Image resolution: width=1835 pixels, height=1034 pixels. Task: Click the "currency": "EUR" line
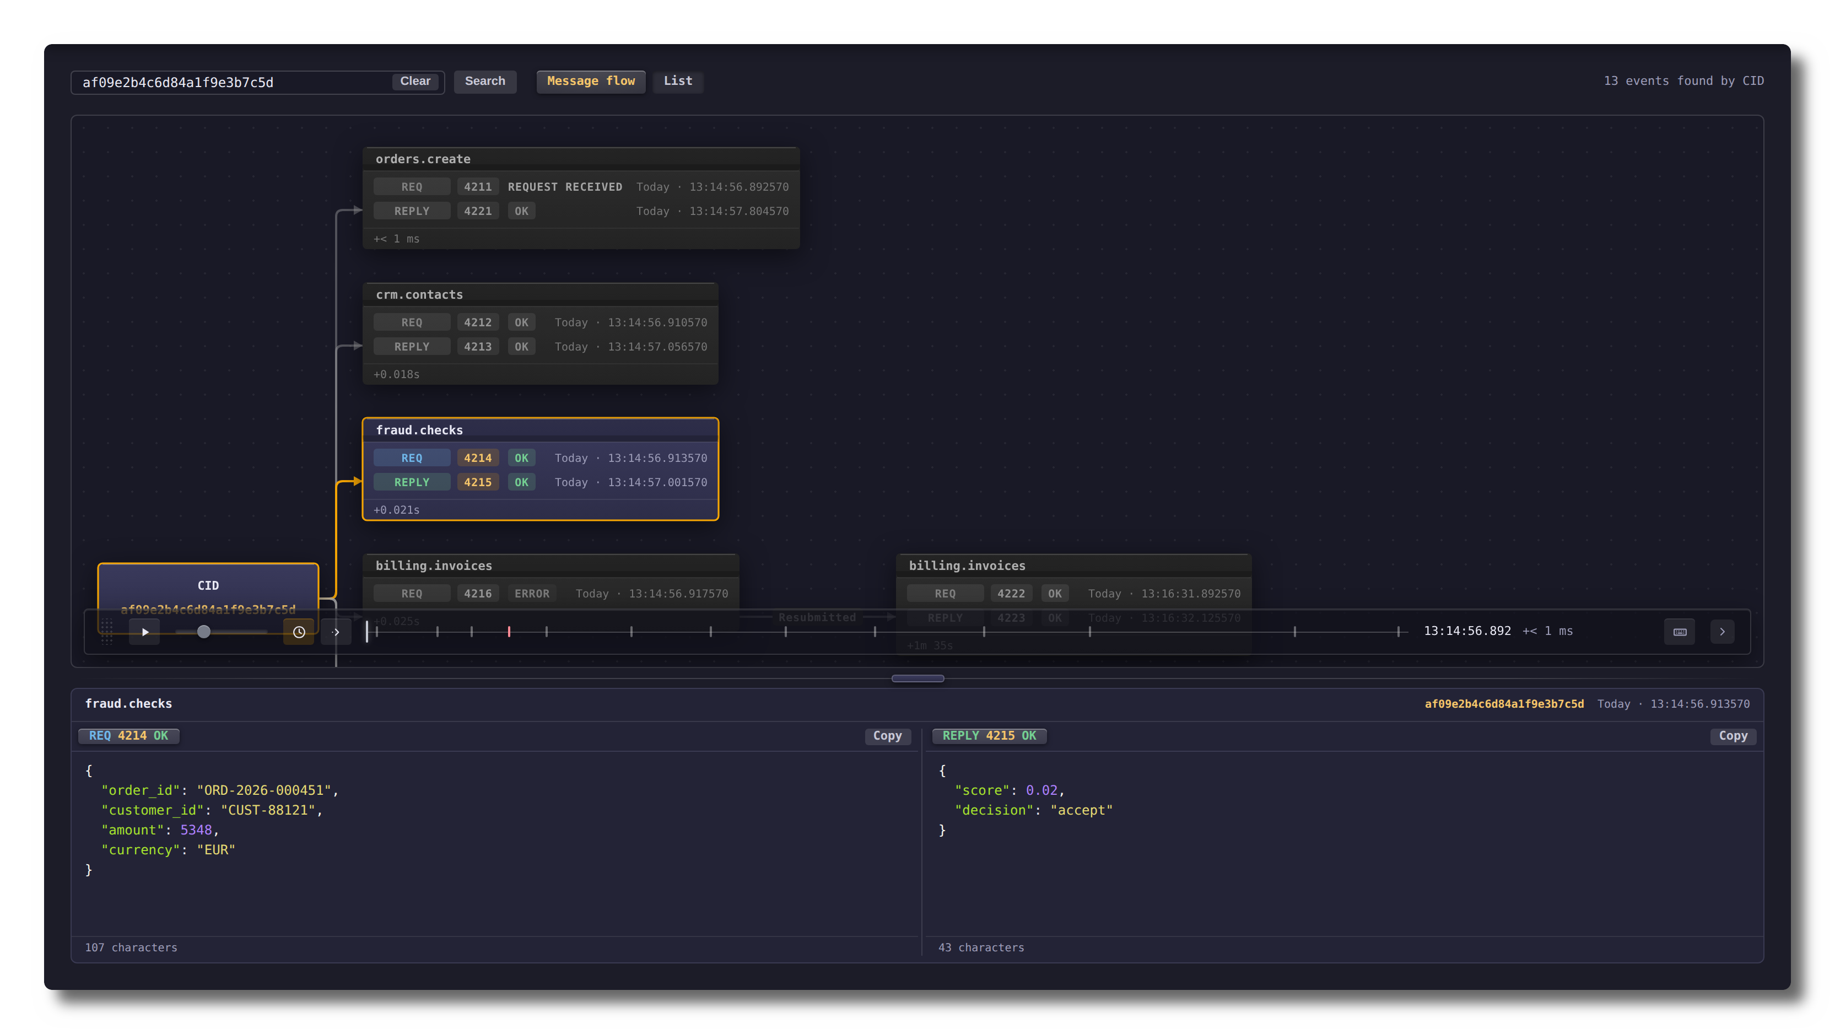[168, 850]
